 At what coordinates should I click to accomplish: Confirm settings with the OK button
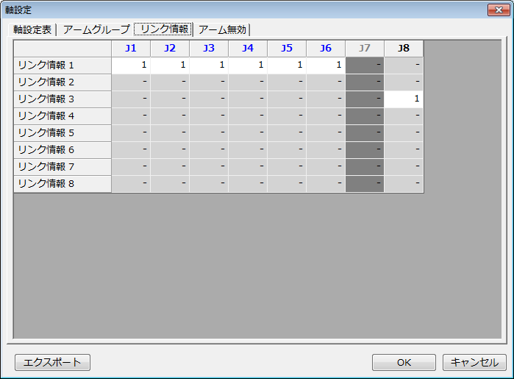(404, 362)
